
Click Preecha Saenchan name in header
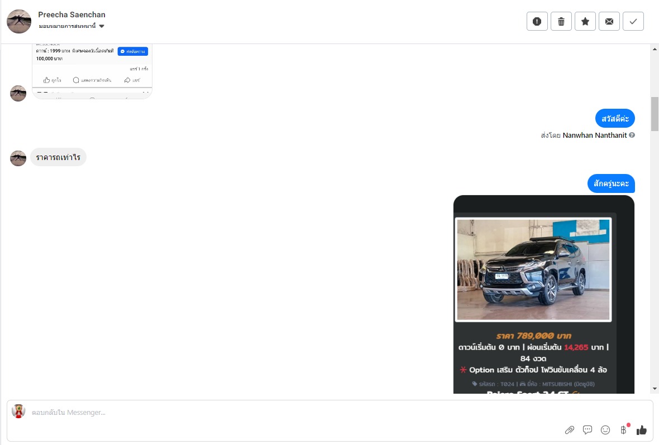72,14
